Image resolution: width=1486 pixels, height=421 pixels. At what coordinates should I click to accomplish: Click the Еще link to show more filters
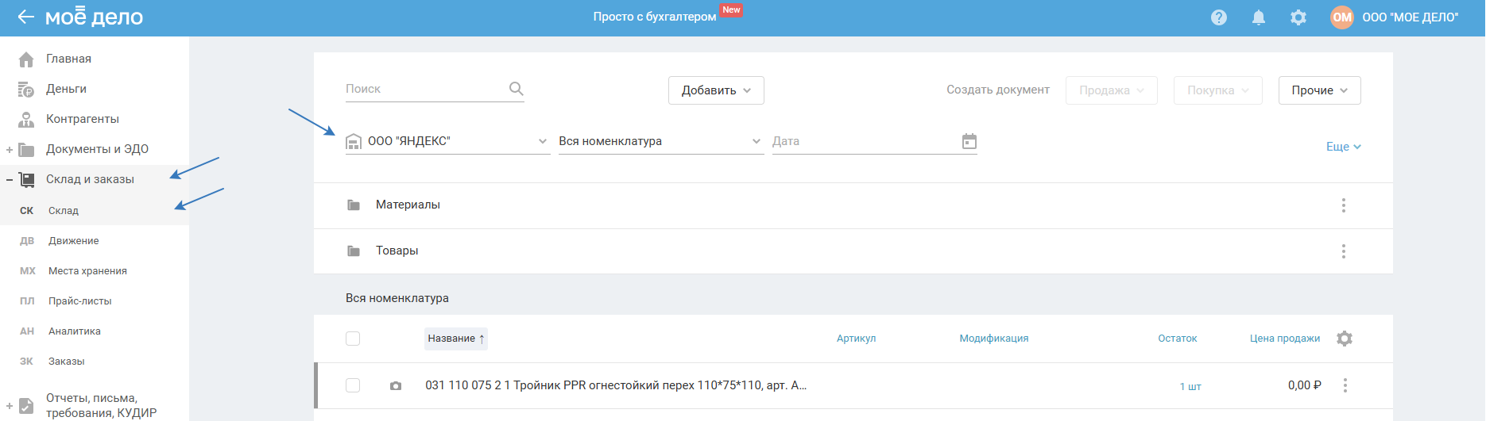point(1343,147)
